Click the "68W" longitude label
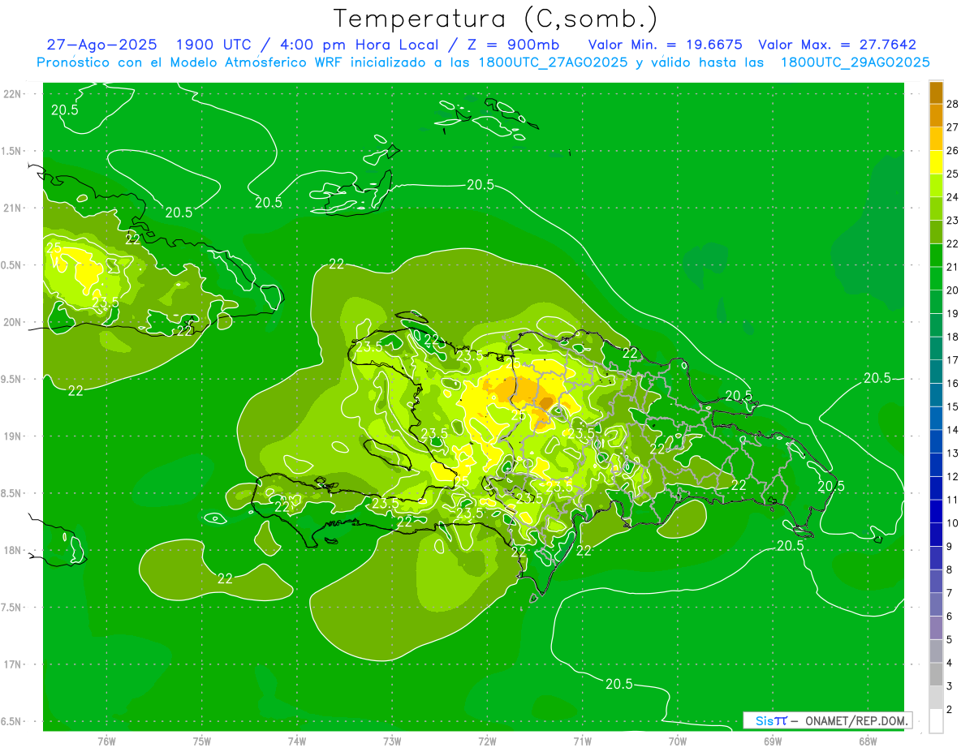This screenshot has height=752, width=974. [x=868, y=741]
